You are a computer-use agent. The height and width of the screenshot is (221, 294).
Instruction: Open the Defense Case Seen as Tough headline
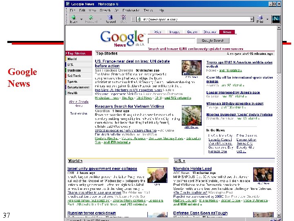(200, 213)
